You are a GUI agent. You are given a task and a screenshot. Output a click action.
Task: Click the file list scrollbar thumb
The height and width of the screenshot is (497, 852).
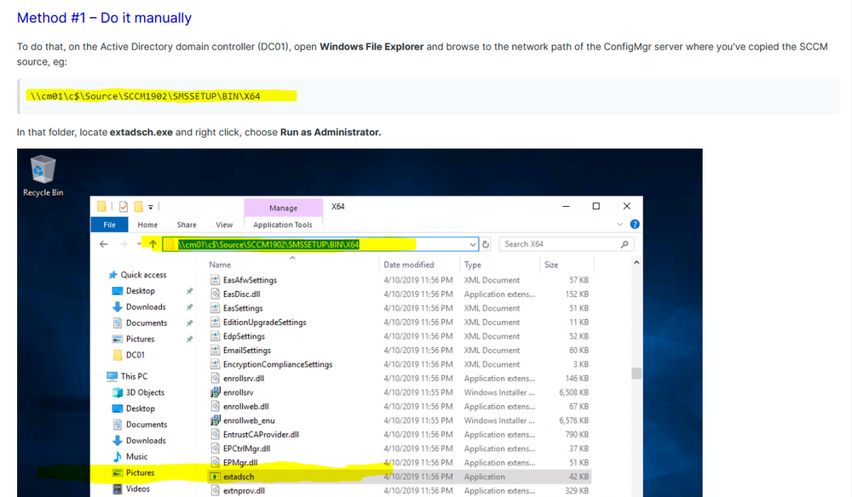pos(636,374)
